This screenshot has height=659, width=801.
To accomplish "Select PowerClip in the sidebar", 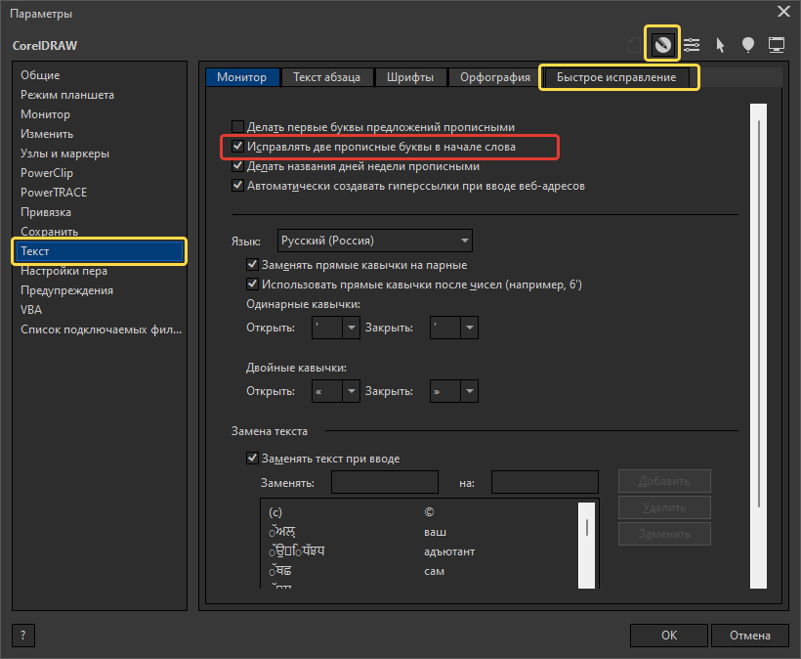I will [47, 173].
